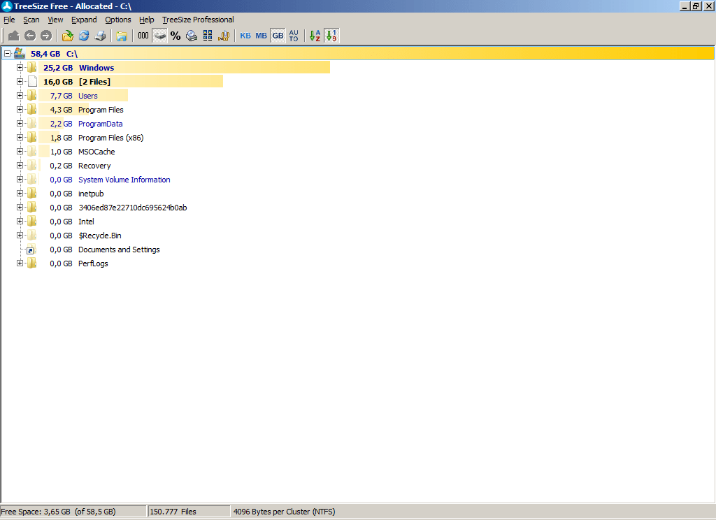
Task: Click the Home toolbar icon
Action: 14,36
